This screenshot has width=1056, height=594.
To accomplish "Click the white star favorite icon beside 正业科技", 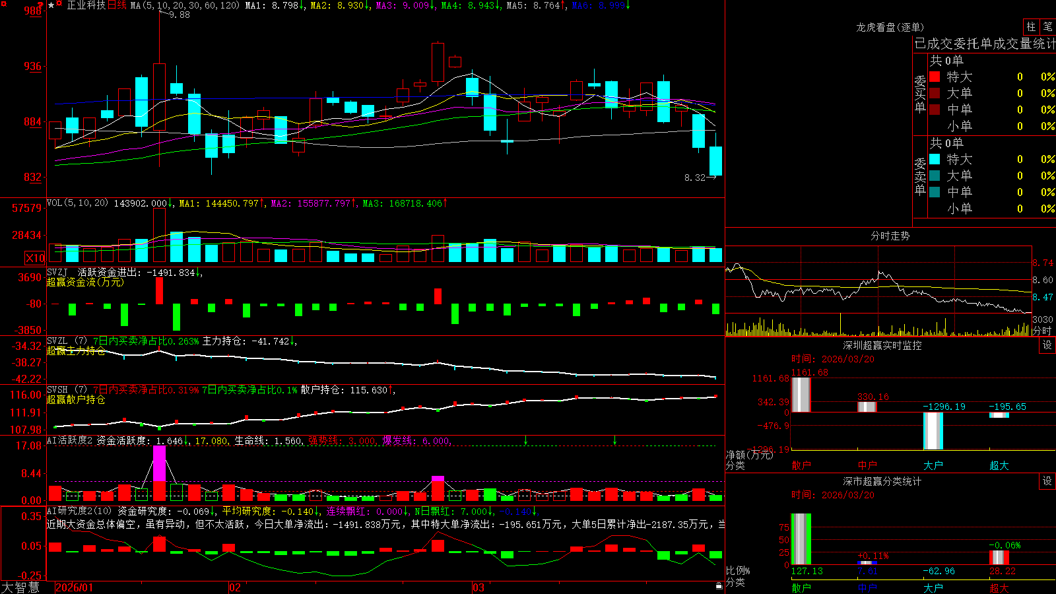I will pyautogui.click(x=51, y=5).
